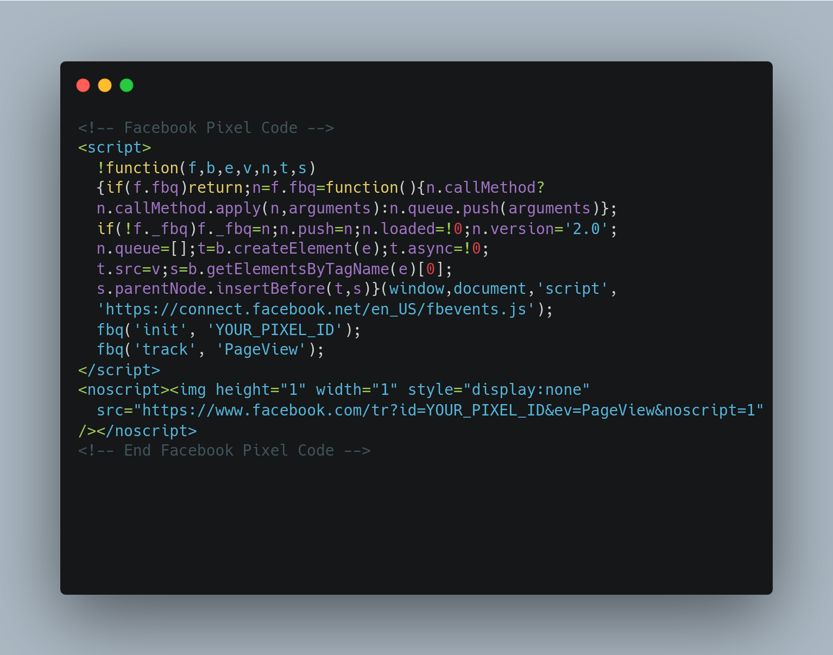Click the connect.facebook.net fbevents.js URL
The image size is (833, 655).
click(x=316, y=309)
